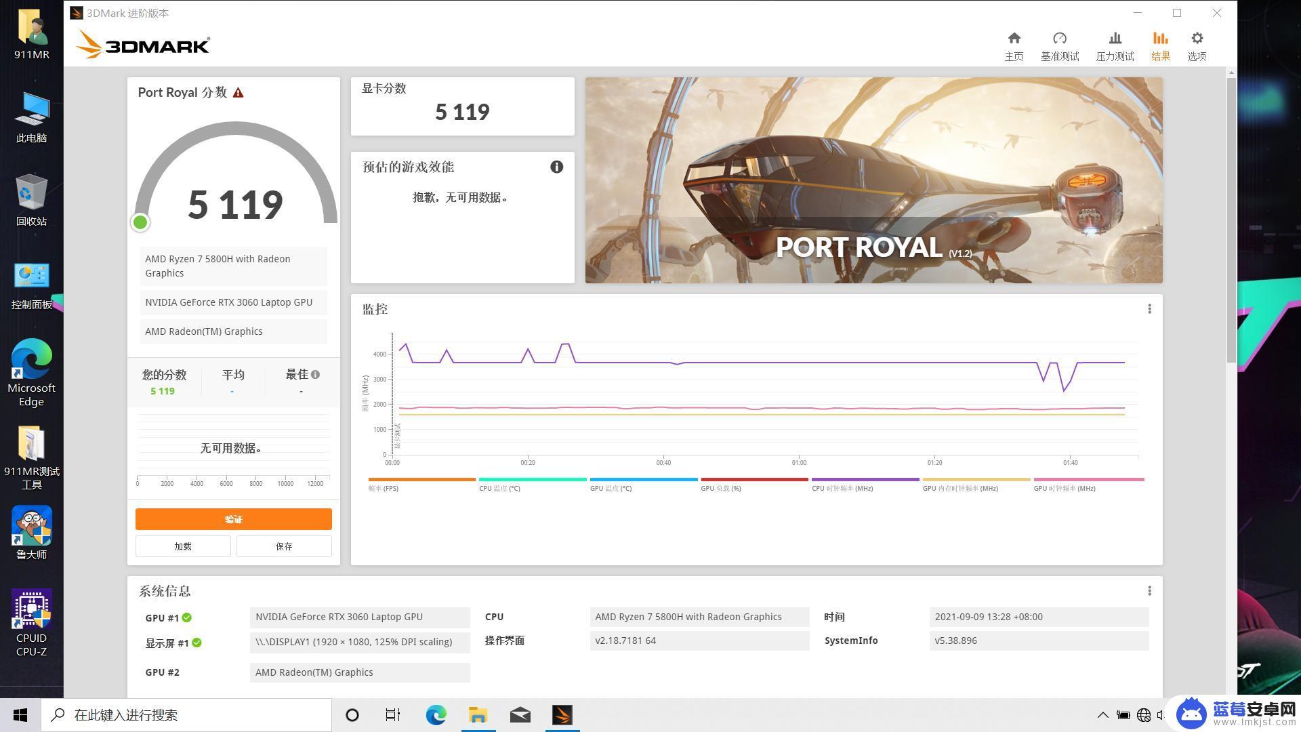Open the system info three-dot menu
The width and height of the screenshot is (1301, 732).
tap(1149, 591)
